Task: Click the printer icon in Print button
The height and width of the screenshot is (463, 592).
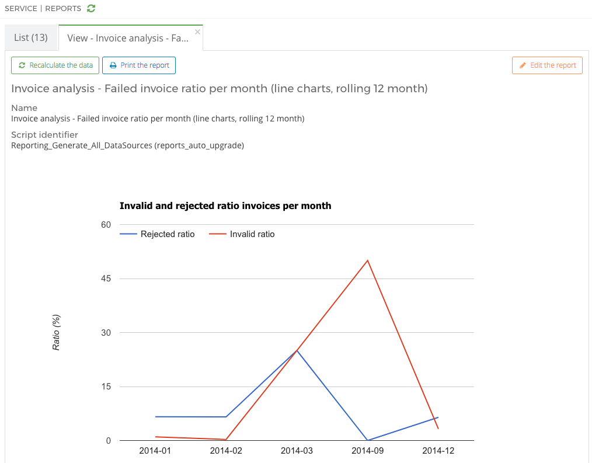Action: coord(113,65)
